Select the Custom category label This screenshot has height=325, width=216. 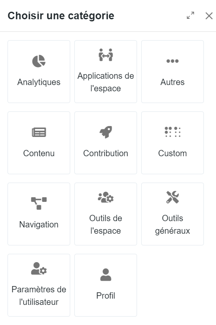(x=173, y=153)
